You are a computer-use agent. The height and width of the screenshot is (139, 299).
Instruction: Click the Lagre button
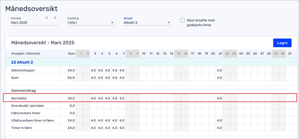282,43
